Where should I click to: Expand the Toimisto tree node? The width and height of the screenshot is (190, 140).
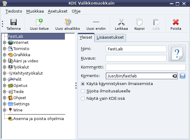4,49
